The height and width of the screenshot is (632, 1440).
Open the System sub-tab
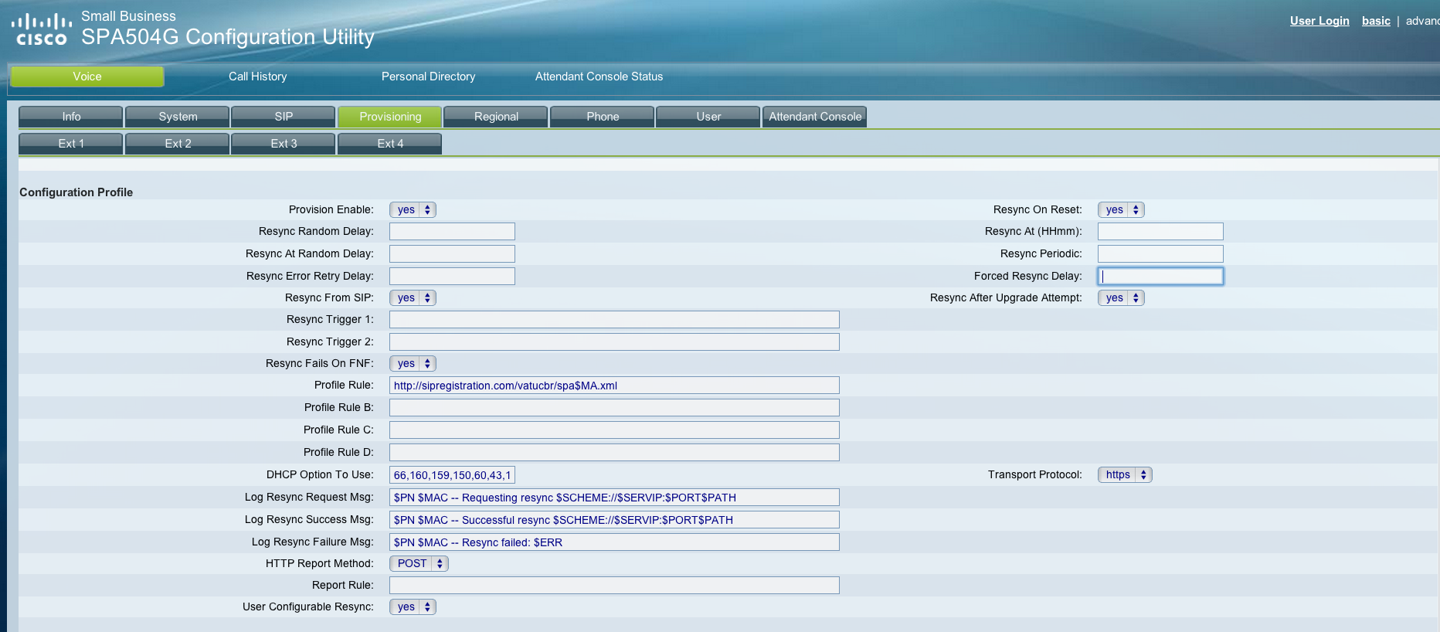coord(178,117)
